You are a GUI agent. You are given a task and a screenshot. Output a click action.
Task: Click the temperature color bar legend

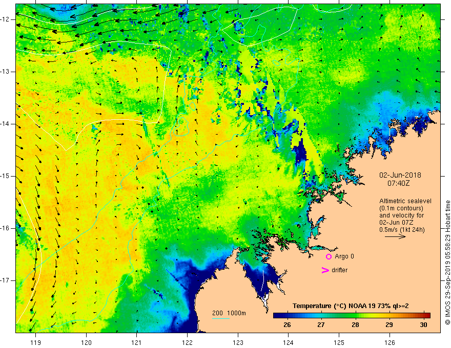[352, 316]
